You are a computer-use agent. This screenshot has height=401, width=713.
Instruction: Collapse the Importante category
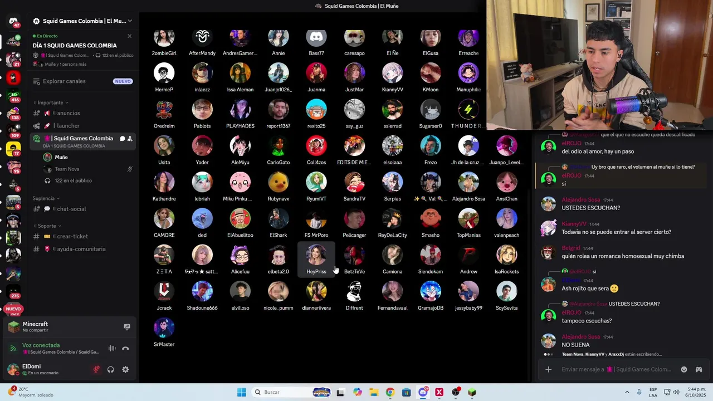(51, 102)
